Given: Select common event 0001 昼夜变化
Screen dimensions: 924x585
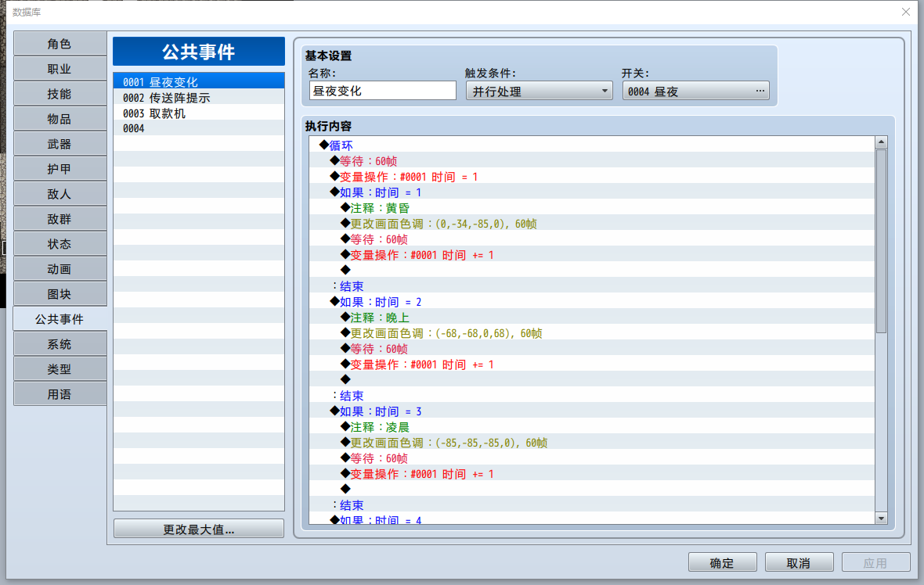Looking at the screenshot, I should click(199, 82).
